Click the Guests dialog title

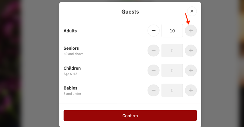coord(130,12)
